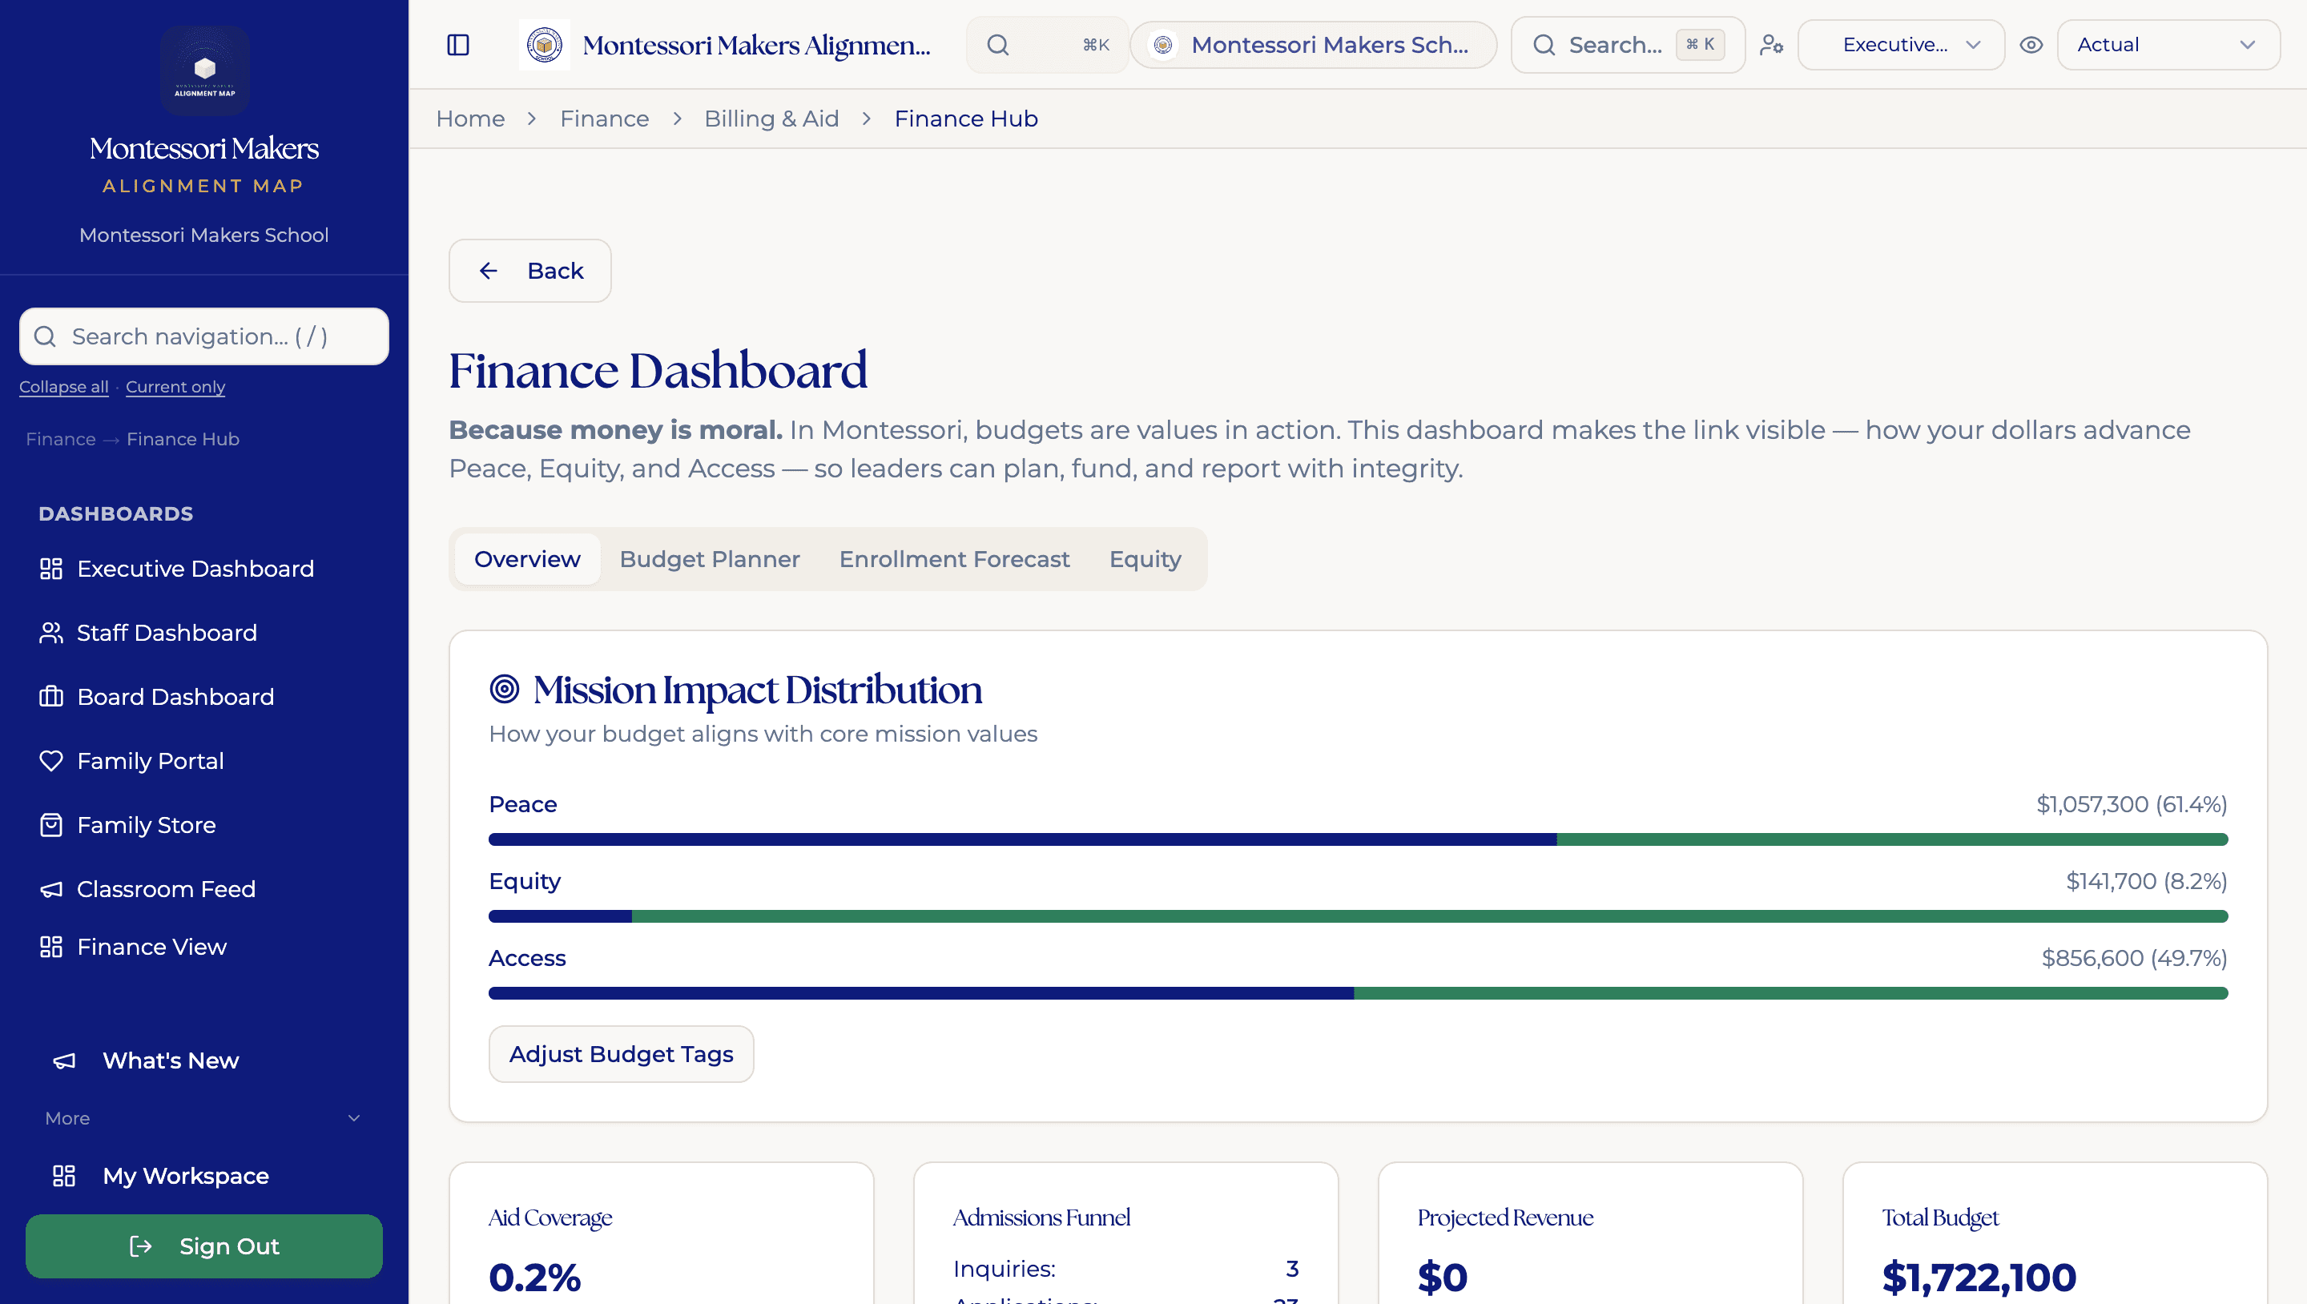
Task: Open the Executive role dropdown
Action: tap(1902, 45)
